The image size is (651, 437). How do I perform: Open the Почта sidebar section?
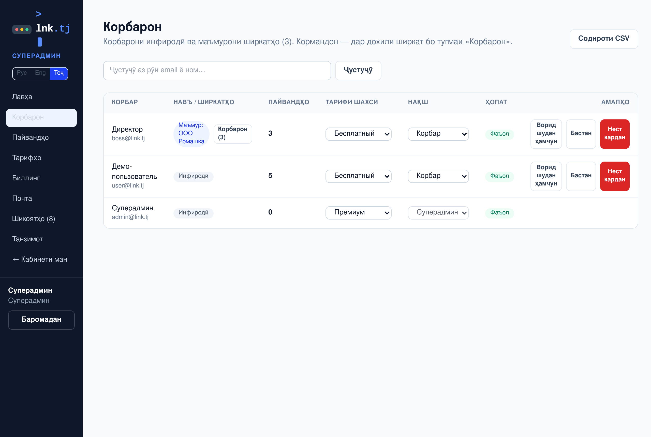(x=41, y=198)
